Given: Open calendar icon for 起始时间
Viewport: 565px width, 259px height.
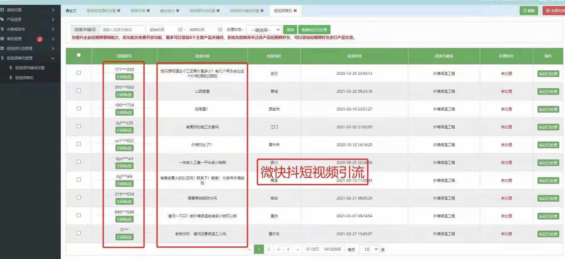Looking at the screenshot, I should point(180,30).
